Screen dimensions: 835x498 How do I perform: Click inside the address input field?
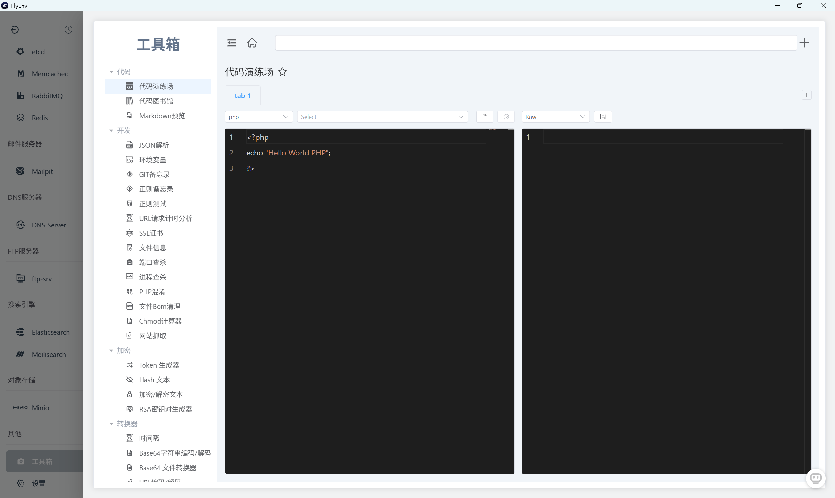tap(536, 43)
